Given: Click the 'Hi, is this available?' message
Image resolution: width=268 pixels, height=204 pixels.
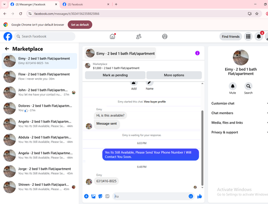Looking at the screenshot, I should [x=110, y=116].
